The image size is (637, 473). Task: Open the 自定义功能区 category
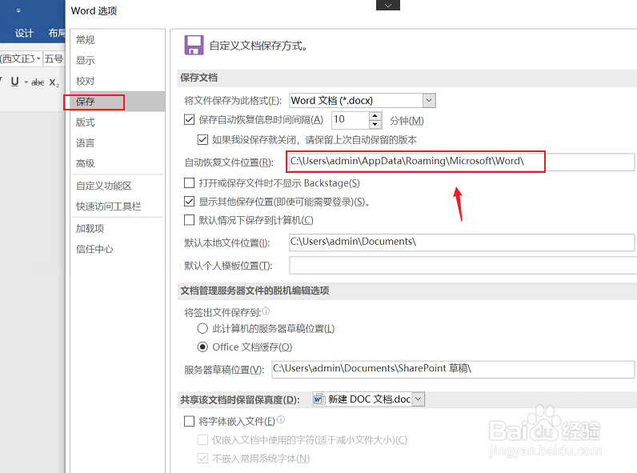118,186
